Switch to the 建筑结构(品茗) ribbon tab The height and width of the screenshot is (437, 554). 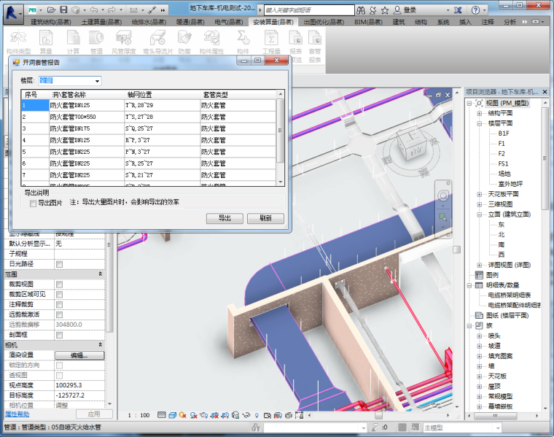[x=50, y=22]
